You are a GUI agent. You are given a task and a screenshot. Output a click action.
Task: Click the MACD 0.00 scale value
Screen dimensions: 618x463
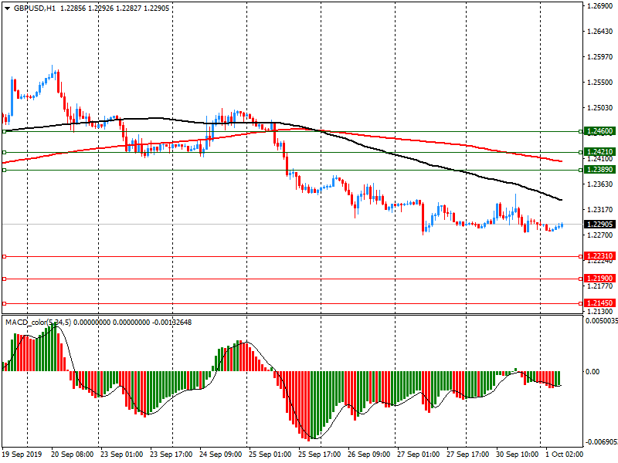point(593,372)
